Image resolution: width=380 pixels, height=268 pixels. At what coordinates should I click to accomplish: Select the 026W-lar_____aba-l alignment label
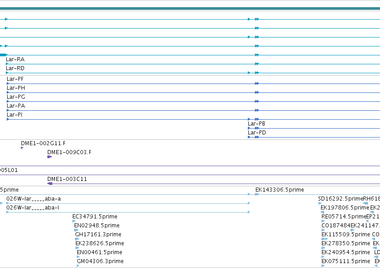(x=33, y=208)
